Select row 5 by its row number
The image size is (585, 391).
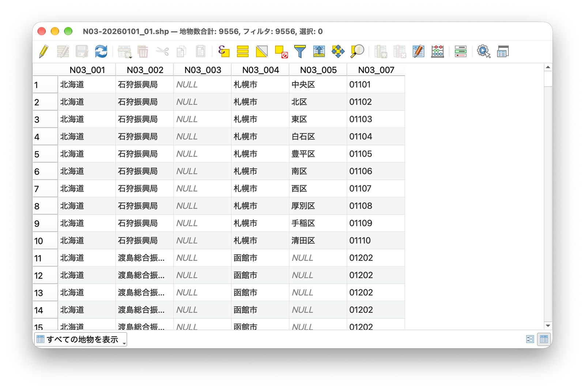tap(45, 154)
